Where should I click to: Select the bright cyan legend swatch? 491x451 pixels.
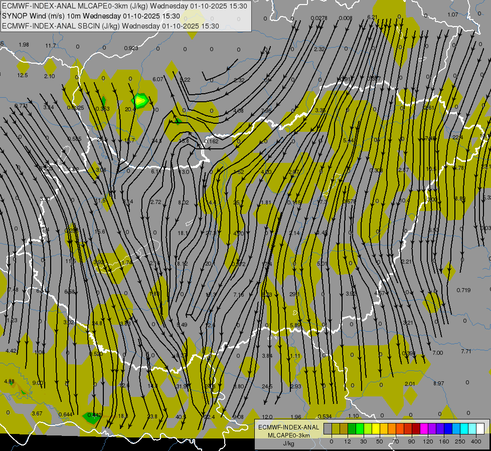464,428
